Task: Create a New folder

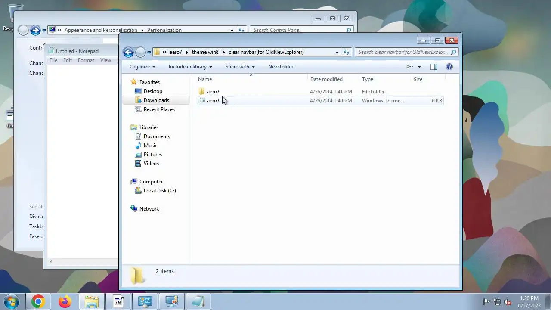Action: (281, 67)
